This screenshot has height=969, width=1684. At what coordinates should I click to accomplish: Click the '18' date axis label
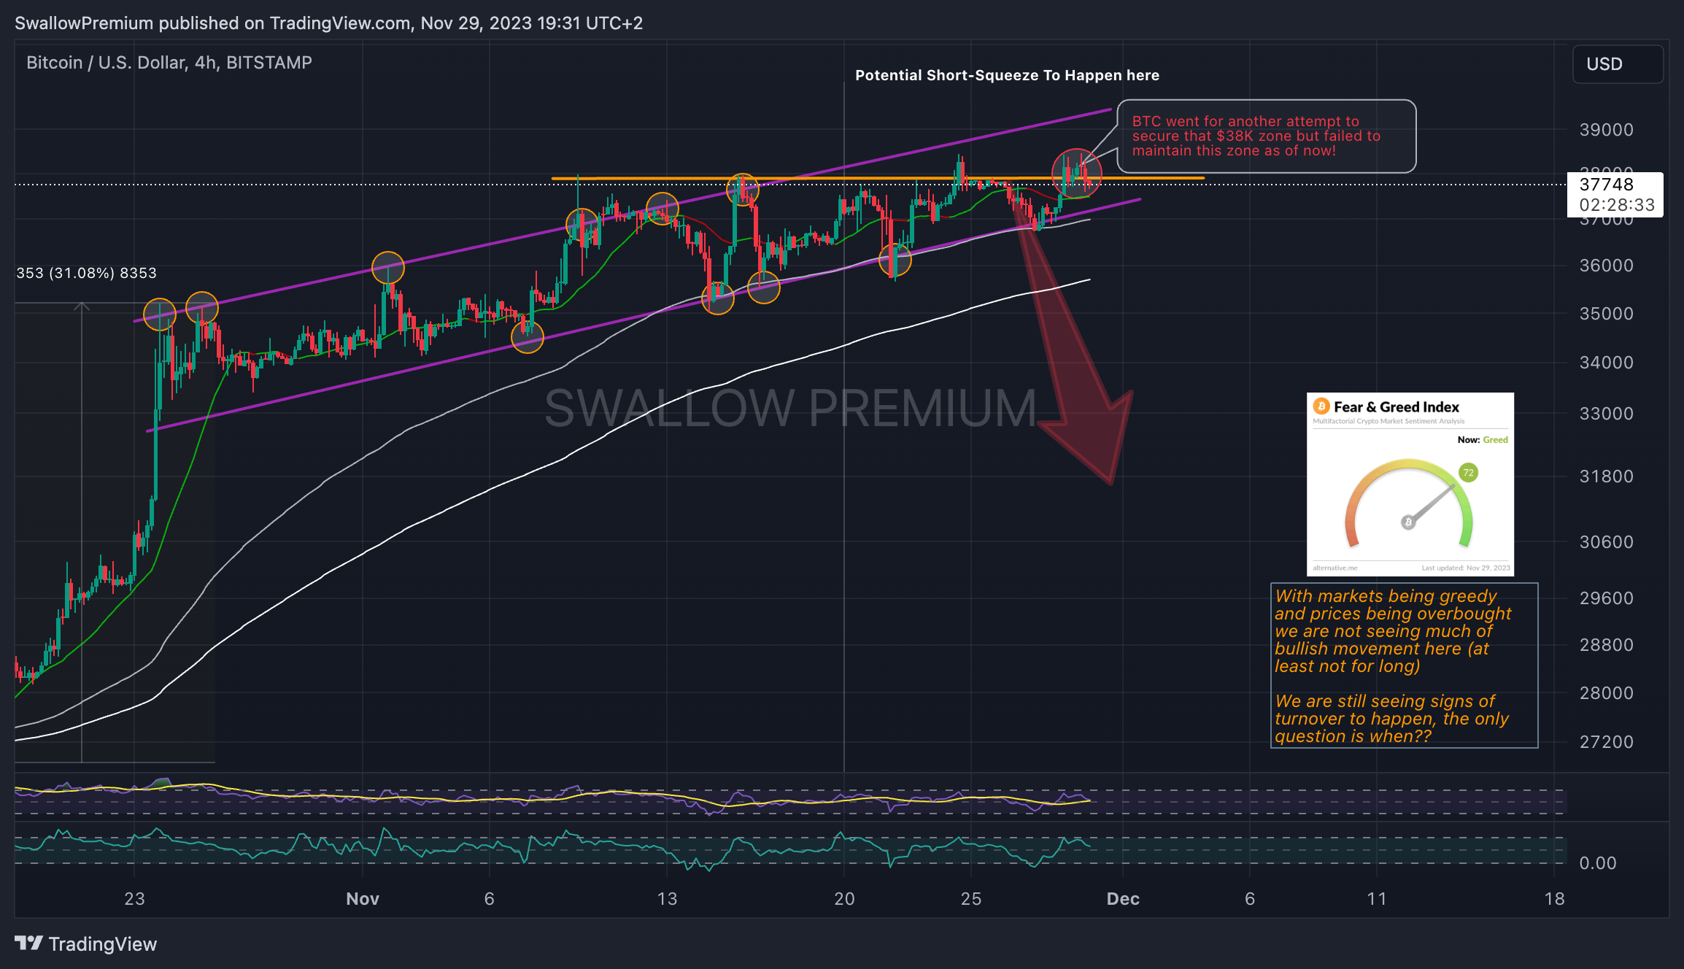pos(1554,899)
